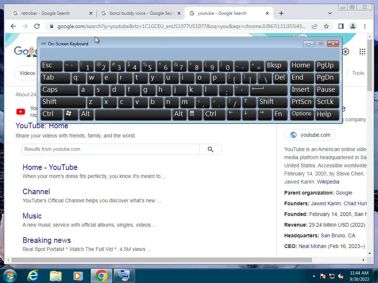Open the Neal Mohan CEO link

pos(312,246)
